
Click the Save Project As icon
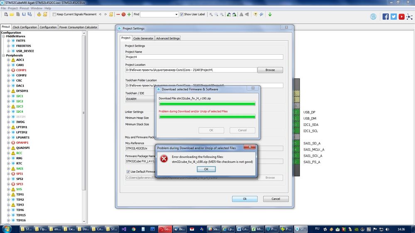click(29, 14)
